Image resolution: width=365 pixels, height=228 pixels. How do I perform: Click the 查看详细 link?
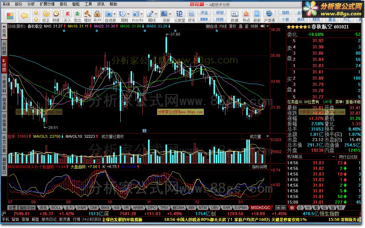(x=353, y=102)
